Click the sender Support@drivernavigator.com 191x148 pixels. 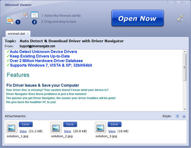(37, 46)
